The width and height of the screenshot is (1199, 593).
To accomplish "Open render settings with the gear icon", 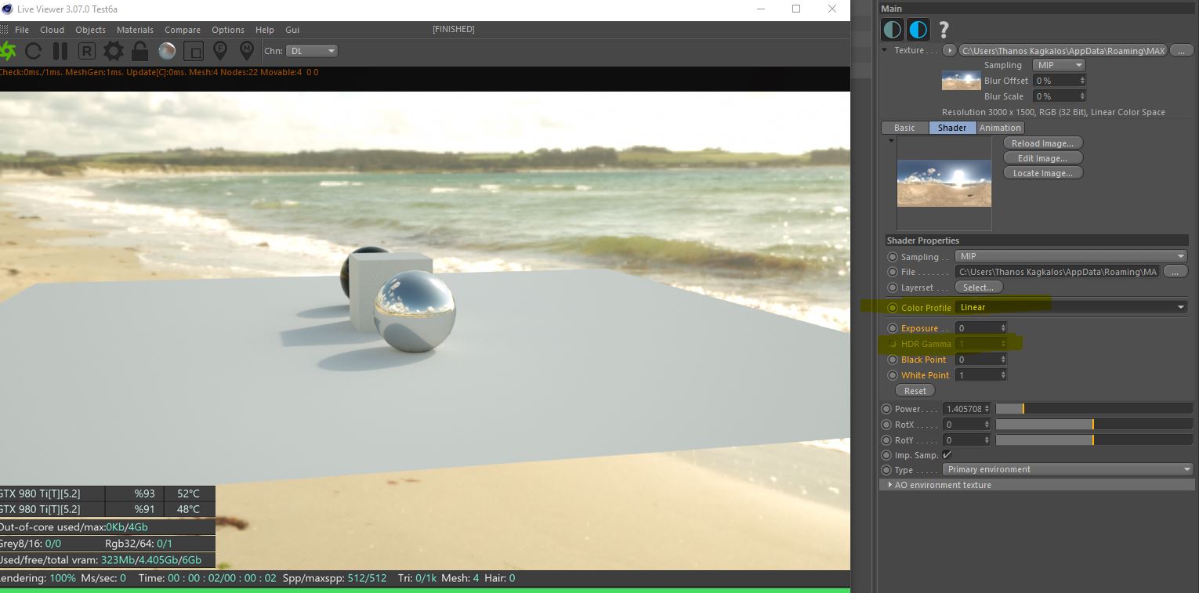I will coord(114,51).
